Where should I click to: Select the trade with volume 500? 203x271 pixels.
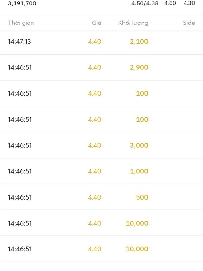click(101, 197)
